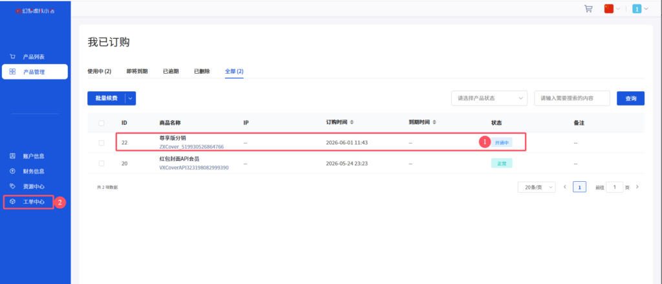Click VXCoverAPI323198082999390 identifier

194,168
